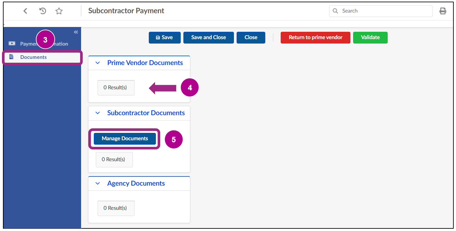Image resolution: width=456 pixels, height=231 pixels.
Task: Select the Documents page icon in the sidebar
Action: click(x=12, y=58)
